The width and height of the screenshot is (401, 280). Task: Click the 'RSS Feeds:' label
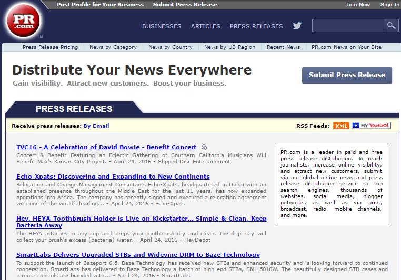[313, 126]
